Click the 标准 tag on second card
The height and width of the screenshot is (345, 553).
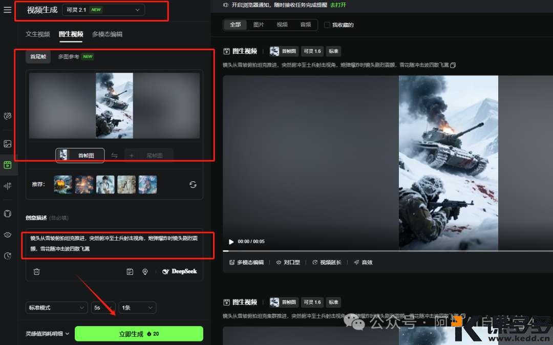coord(334,302)
